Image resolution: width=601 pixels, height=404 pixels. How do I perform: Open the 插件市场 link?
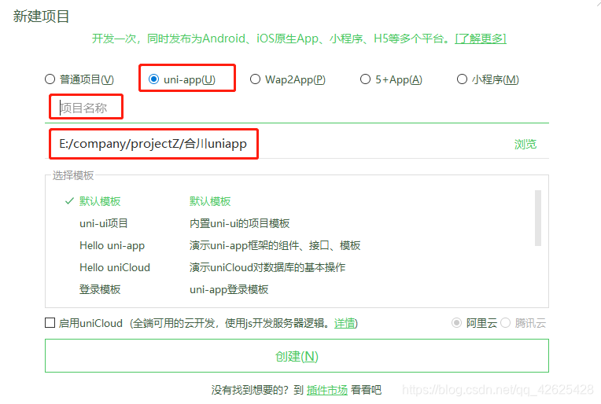327,390
